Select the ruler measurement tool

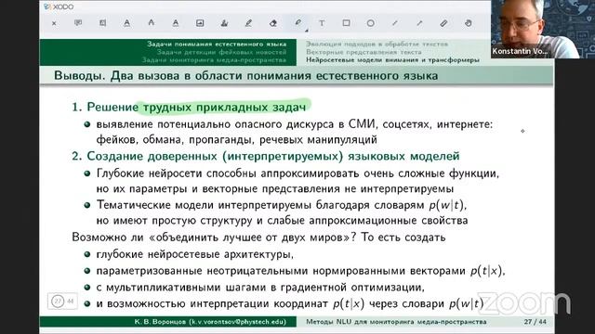[x=443, y=23]
